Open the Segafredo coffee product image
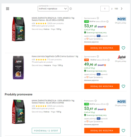This screenshot has width=131, height=137. (x=18, y=67)
